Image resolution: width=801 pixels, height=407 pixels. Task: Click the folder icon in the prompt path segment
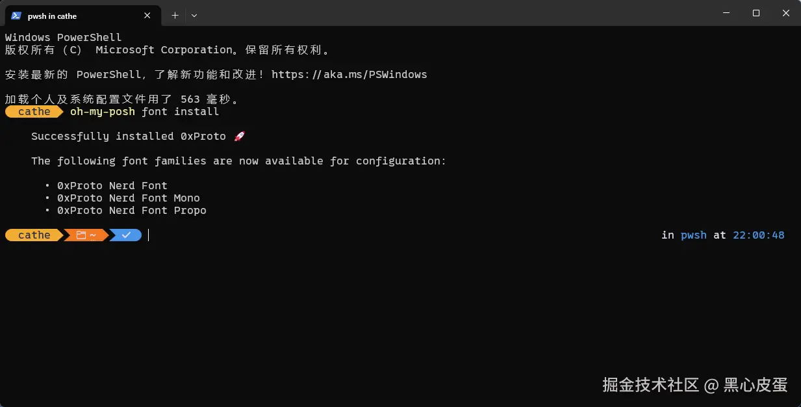81,235
